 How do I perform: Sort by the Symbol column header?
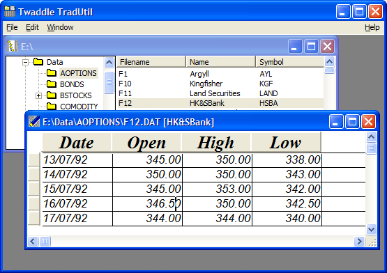click(289, 62)
